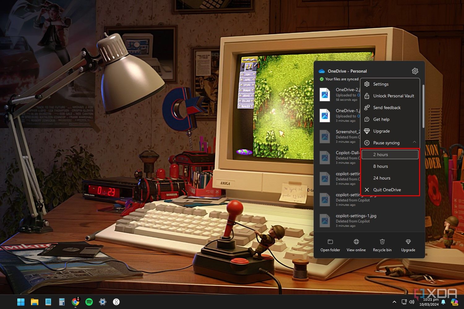Click the OneDrive-1 file name
The image size is (464, 309).
348,111
